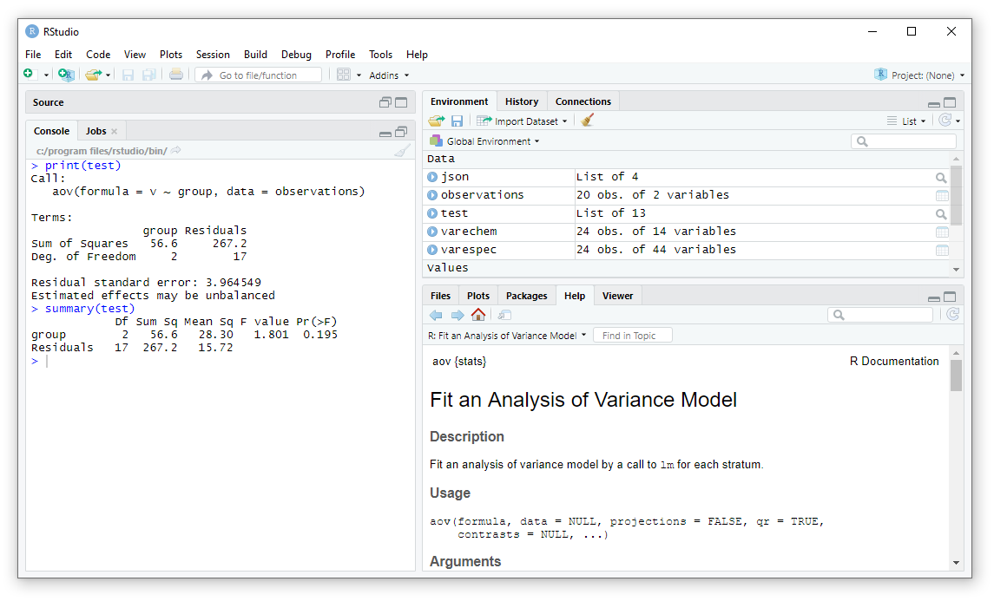Image resolution: width=994 pixels, height=601 pixels.
Task: Maximize the Source pane
Action: (x=401, y=102)
